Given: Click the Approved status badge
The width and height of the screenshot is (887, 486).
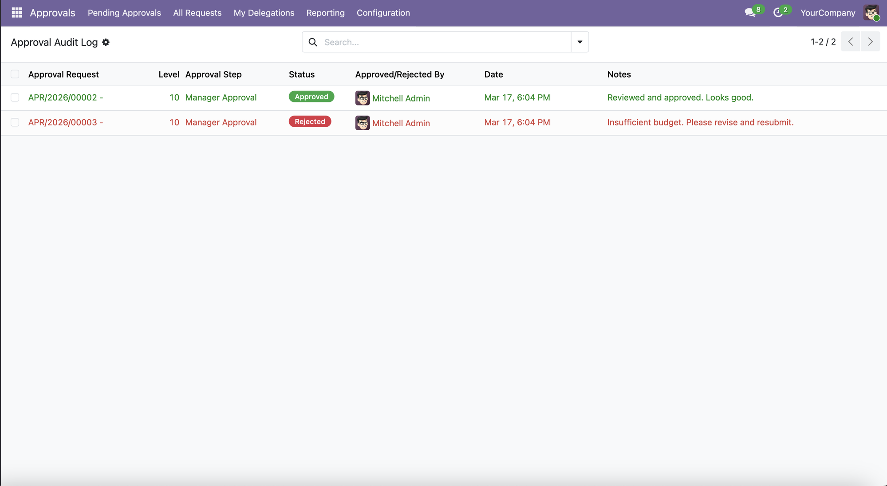Looking at the screenshot, I should pyautogui.click(x=311, y=97).
